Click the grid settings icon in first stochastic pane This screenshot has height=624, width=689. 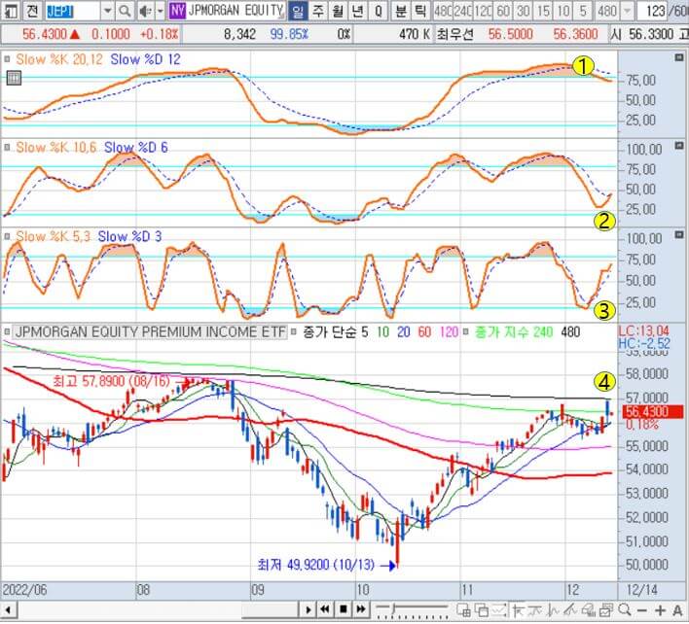tap(14, 78)
